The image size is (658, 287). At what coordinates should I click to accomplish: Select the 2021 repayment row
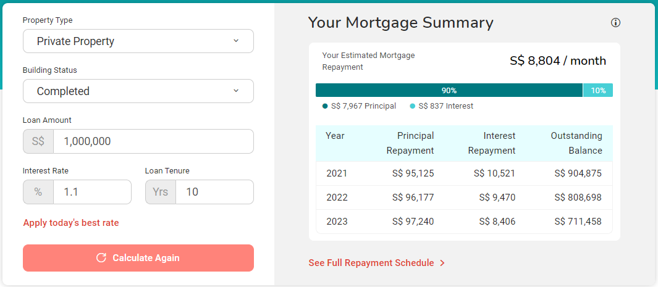[x=464, y=173]
